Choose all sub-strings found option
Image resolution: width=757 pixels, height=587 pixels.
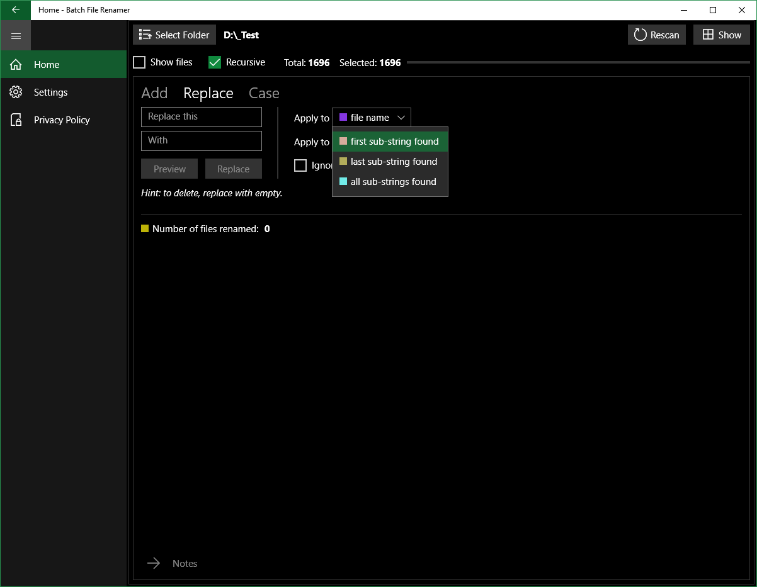coord(390,182)
